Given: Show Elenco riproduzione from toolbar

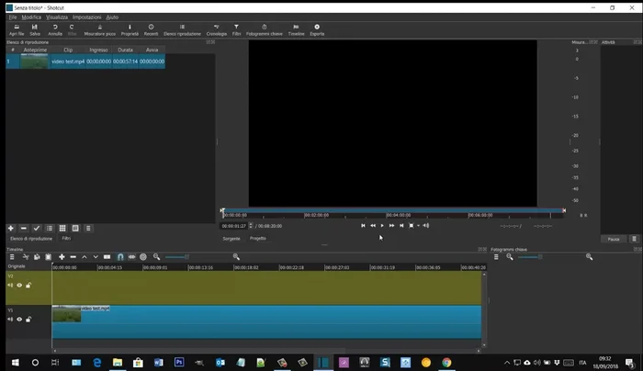Looking at the screenshot, I should (x=182, y=30).
